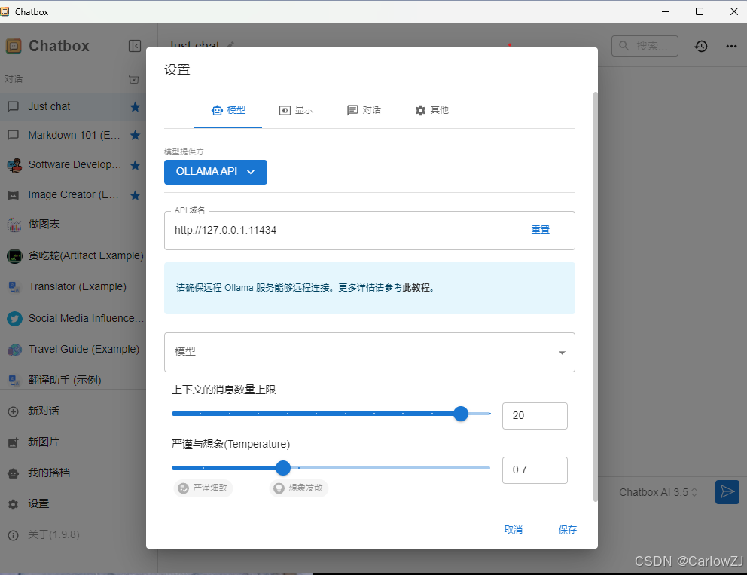Switch to the 显示 settings tab
The image size is (747, 575).
click(x=296, y=110)
